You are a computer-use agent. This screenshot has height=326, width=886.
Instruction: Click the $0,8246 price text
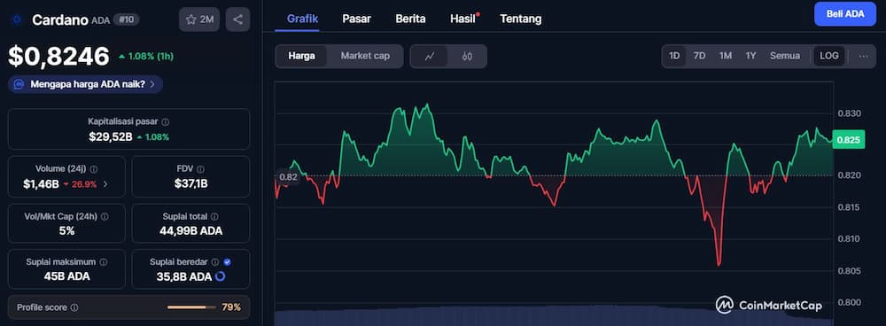[x=58, y=57]
